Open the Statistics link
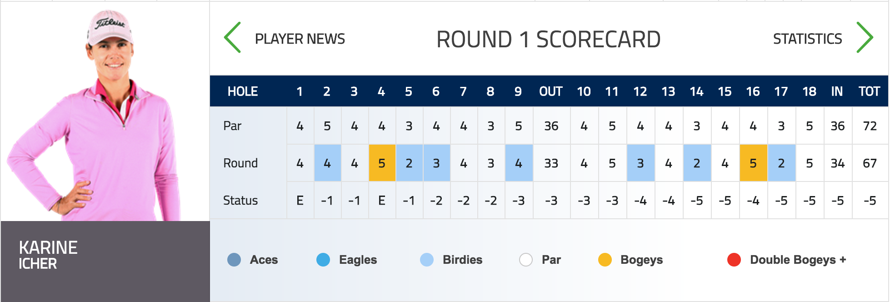Viewport: 890px width, 302px height. (x=807, y=39)
